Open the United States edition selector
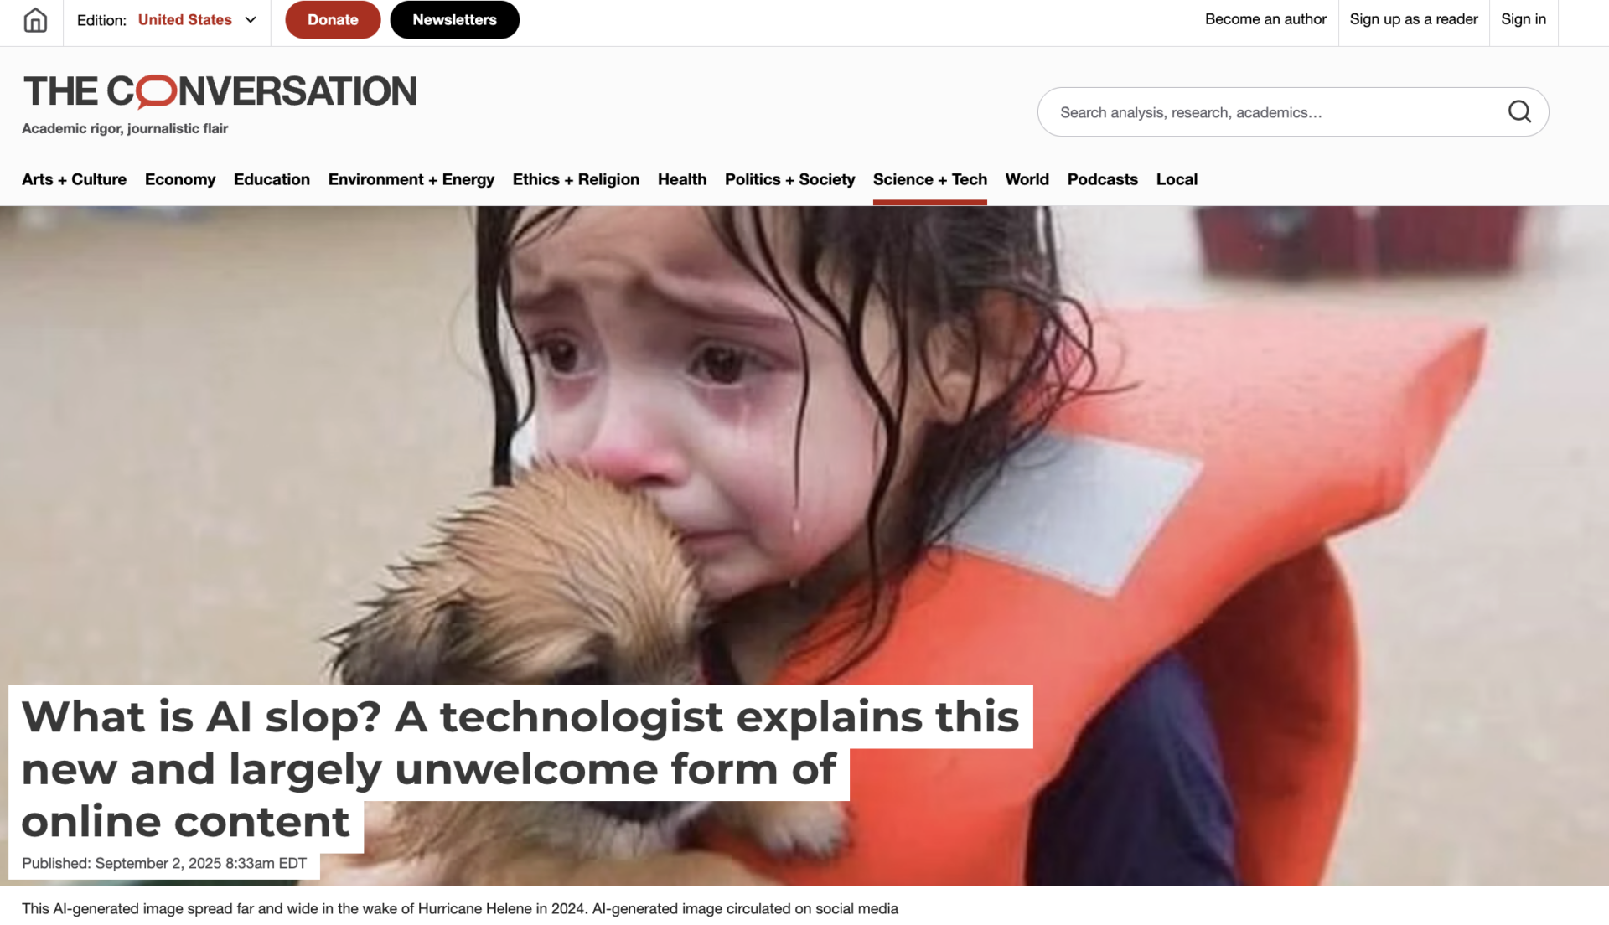 tap(184, 20)
